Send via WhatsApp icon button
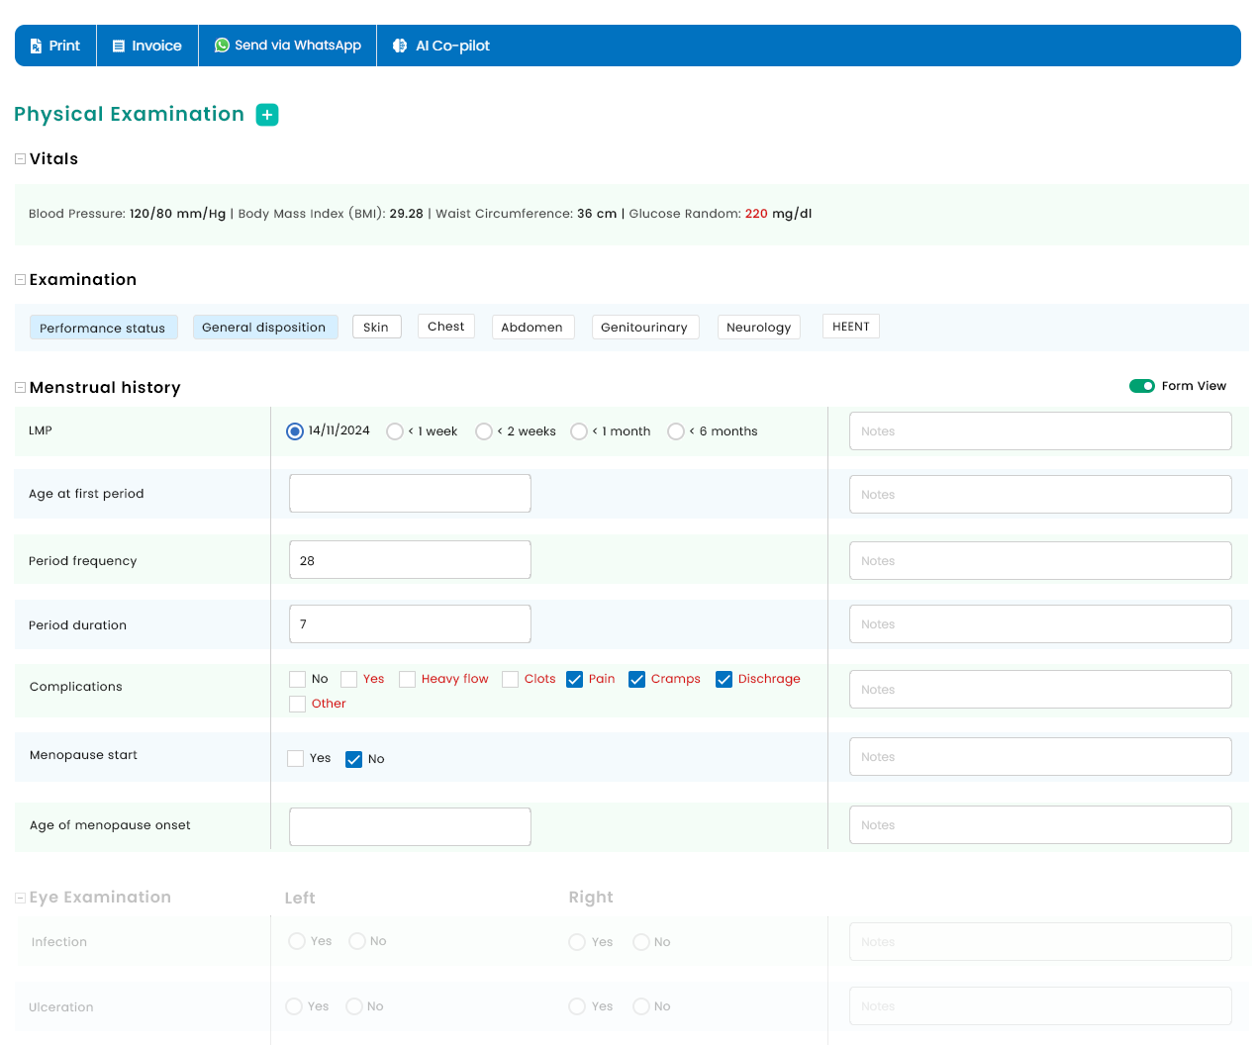This screenshot has height=1045, width=1256. click(222, 46)
